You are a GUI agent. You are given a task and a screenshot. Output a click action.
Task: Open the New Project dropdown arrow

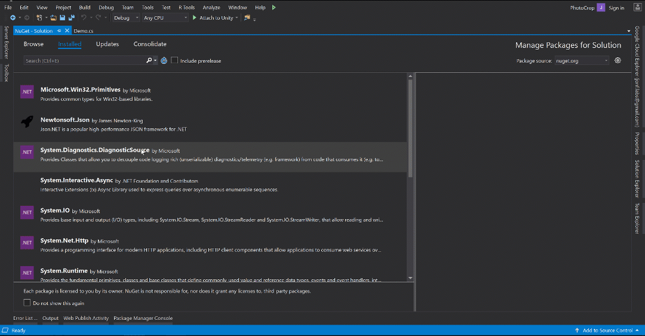click(x=46, y=18)
